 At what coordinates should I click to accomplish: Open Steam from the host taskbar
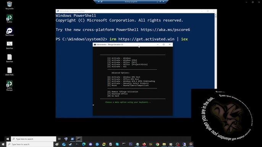pyautogui.click(x=70, y=144)
